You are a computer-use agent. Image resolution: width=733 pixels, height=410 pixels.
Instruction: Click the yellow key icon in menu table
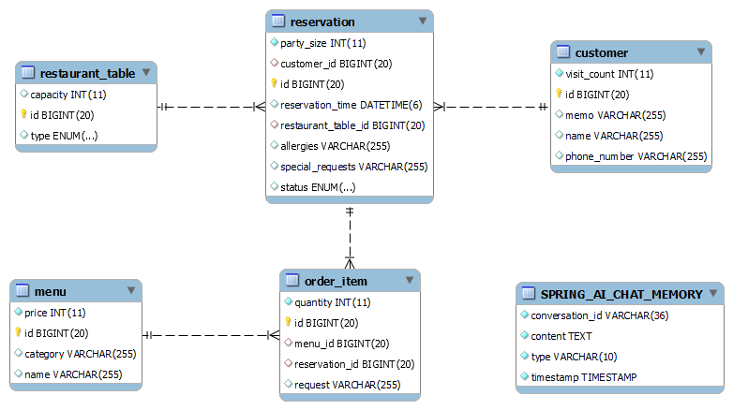(18, 333)
